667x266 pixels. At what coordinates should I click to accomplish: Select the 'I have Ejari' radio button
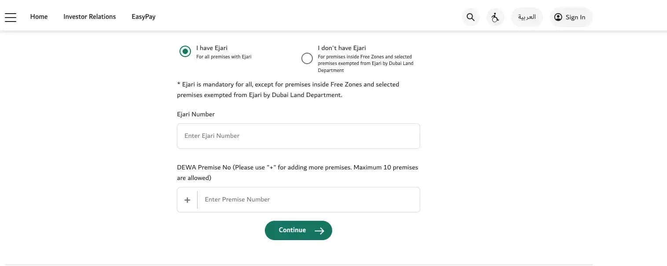[x=185, y=51]
